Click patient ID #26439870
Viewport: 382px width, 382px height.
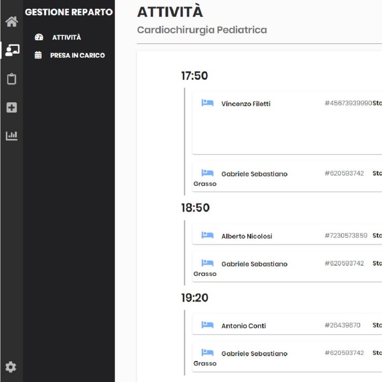342,325
